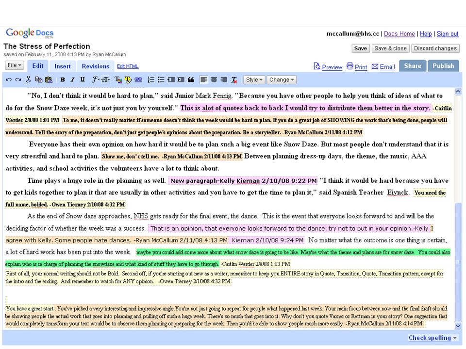Click the account email mccallum@bhs.cc
The width and height of the screenshot is (466, 349).
[353, 34]
